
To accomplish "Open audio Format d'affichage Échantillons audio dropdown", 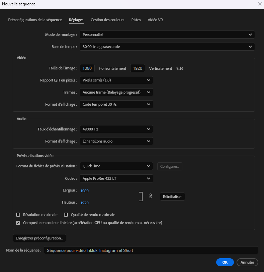I will 116,141.
